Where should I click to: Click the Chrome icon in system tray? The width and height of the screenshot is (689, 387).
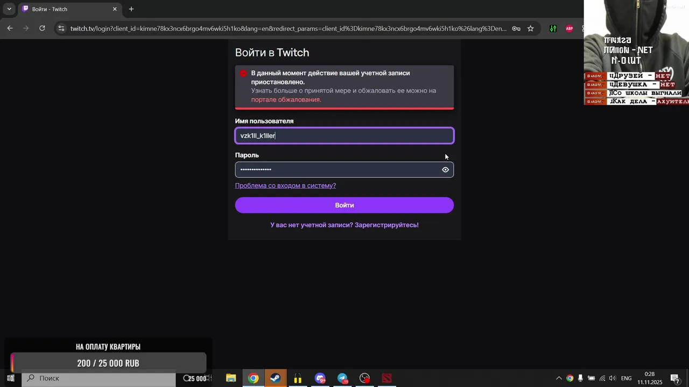pos(570,378)
